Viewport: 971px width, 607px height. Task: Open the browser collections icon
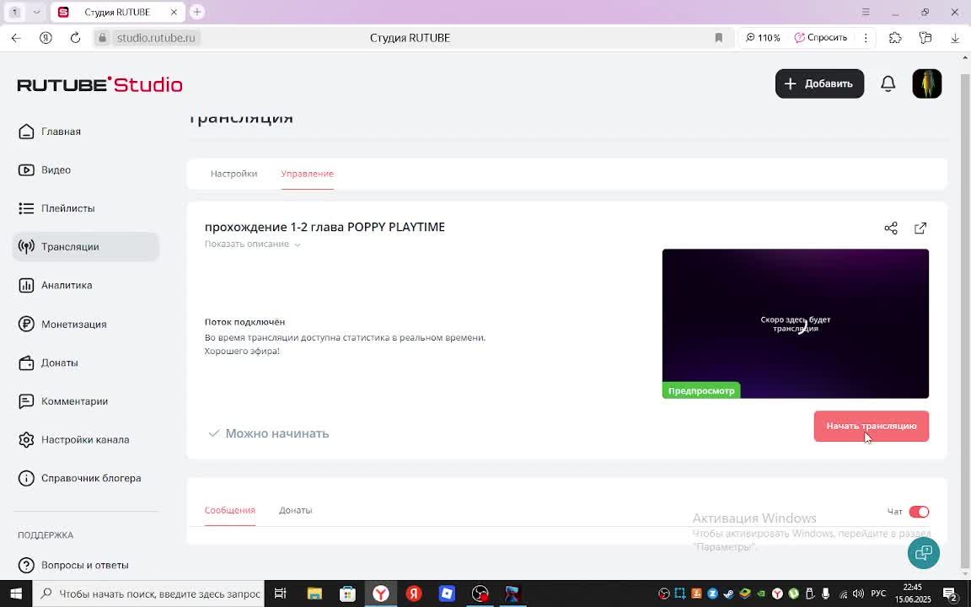point(925,38)
